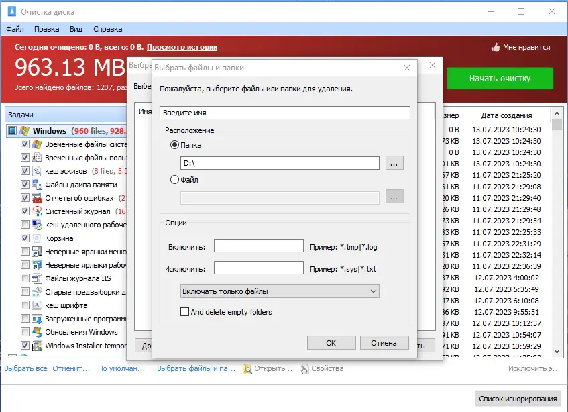Screen dimensions: 568x412
Task: Click the font cache icon
Action: click(37, 305)
